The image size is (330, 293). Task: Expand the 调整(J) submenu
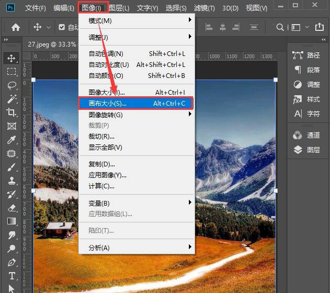tap(136, 37)
